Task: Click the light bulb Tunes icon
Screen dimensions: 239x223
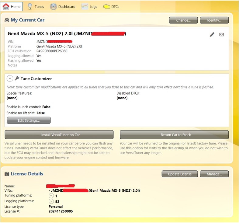Action: tap(30, 6)
